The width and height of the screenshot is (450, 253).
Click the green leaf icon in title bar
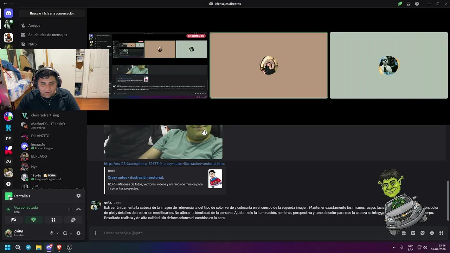point(400,4)
